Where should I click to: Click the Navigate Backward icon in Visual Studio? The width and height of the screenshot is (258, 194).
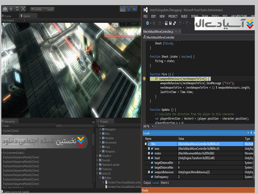click(148, 23)
